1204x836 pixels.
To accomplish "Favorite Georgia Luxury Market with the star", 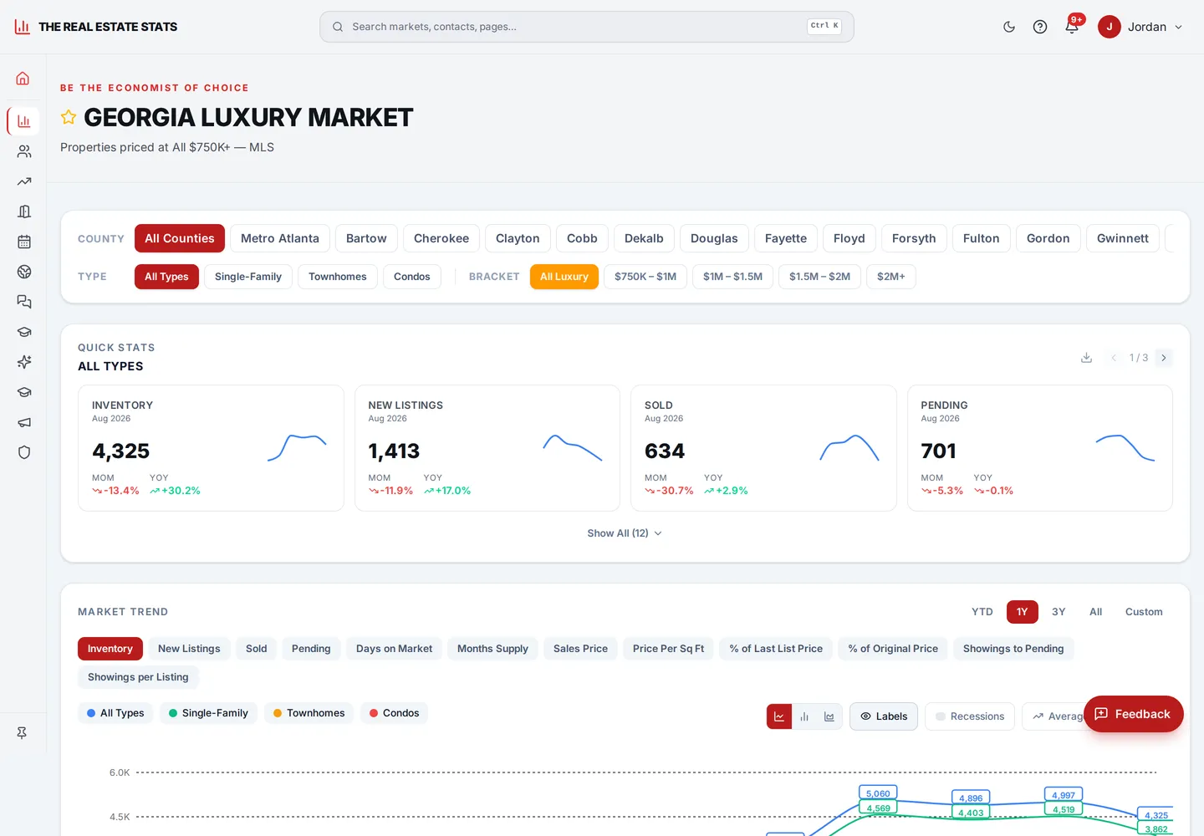I will 69,117.
